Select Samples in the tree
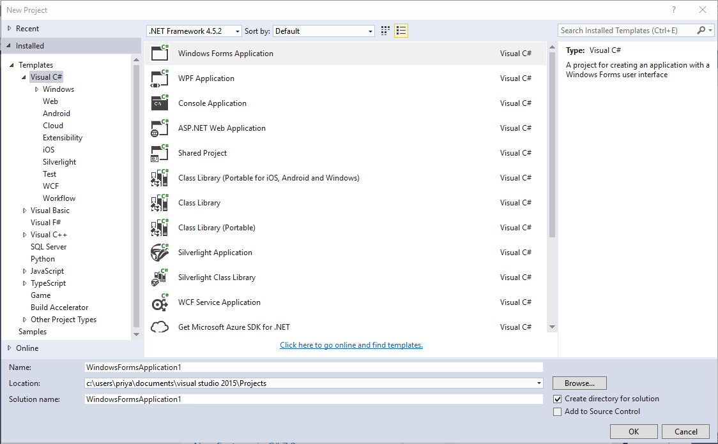Screen dimensions: 718x444 (x=33, y=332)
